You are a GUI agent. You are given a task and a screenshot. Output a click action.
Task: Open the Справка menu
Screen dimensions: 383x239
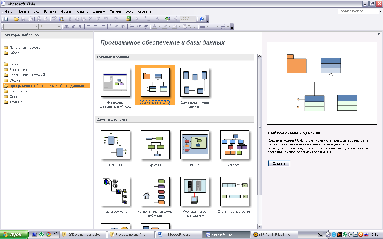point(145,11)
